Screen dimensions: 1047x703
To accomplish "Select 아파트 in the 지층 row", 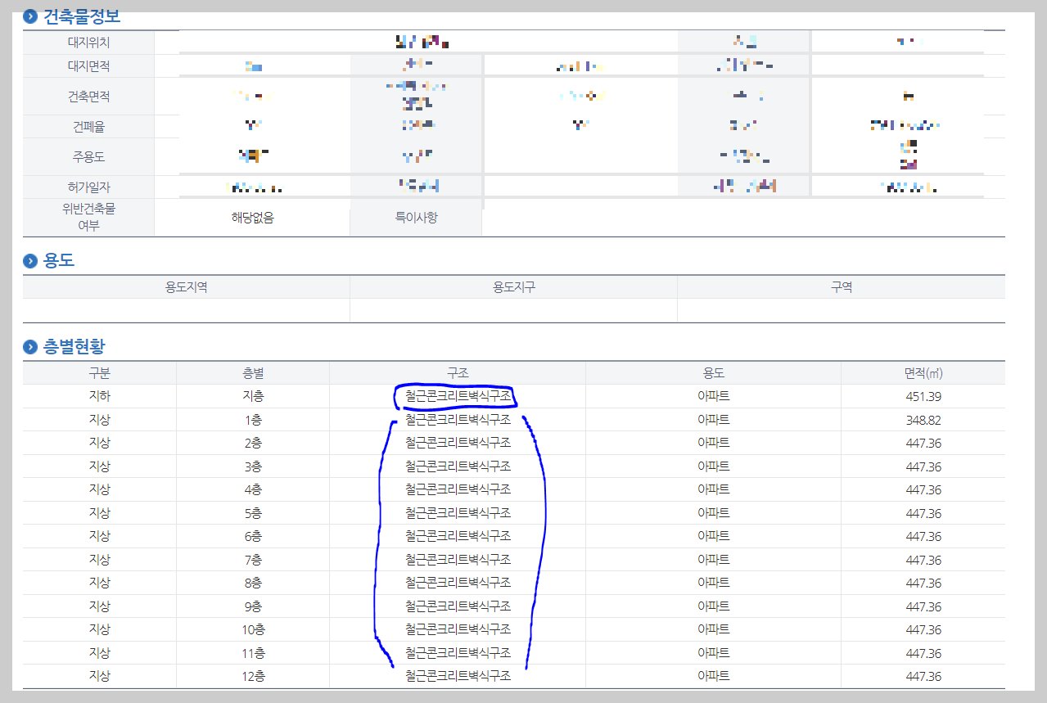I will [x=713, y=396].
